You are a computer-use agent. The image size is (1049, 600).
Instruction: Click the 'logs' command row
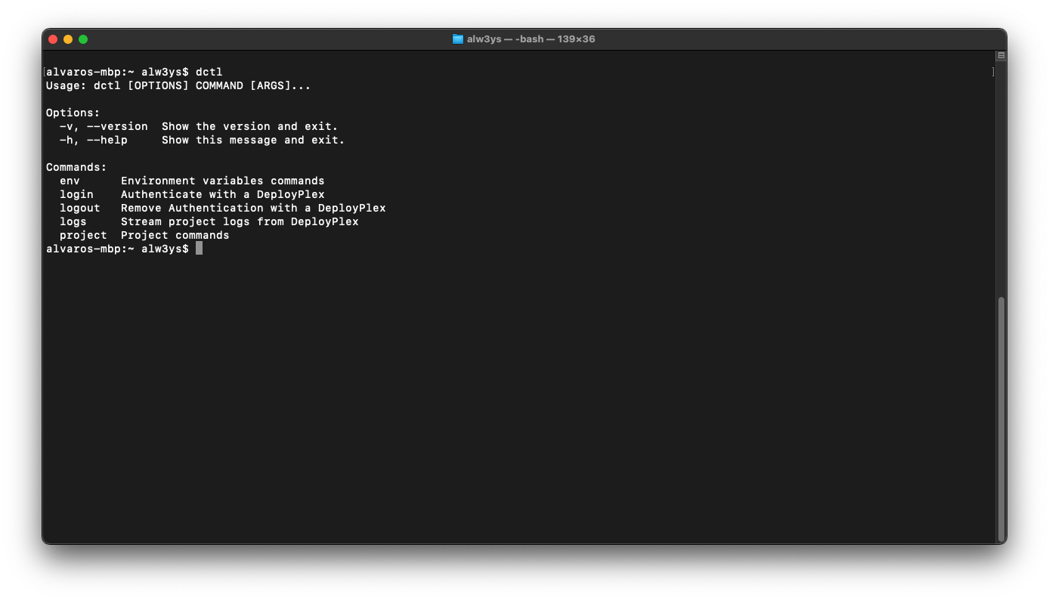(x=209, y=221)
